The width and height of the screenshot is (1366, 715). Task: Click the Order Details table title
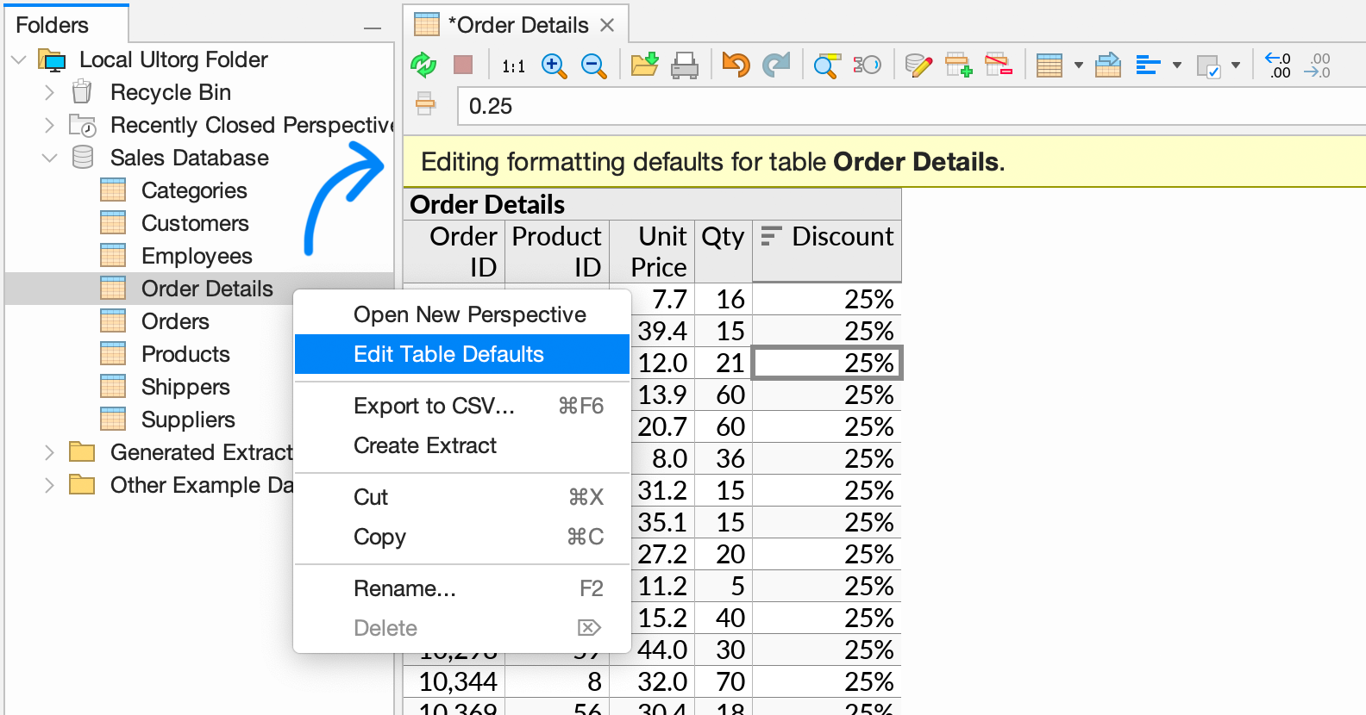tap(487, 204)
